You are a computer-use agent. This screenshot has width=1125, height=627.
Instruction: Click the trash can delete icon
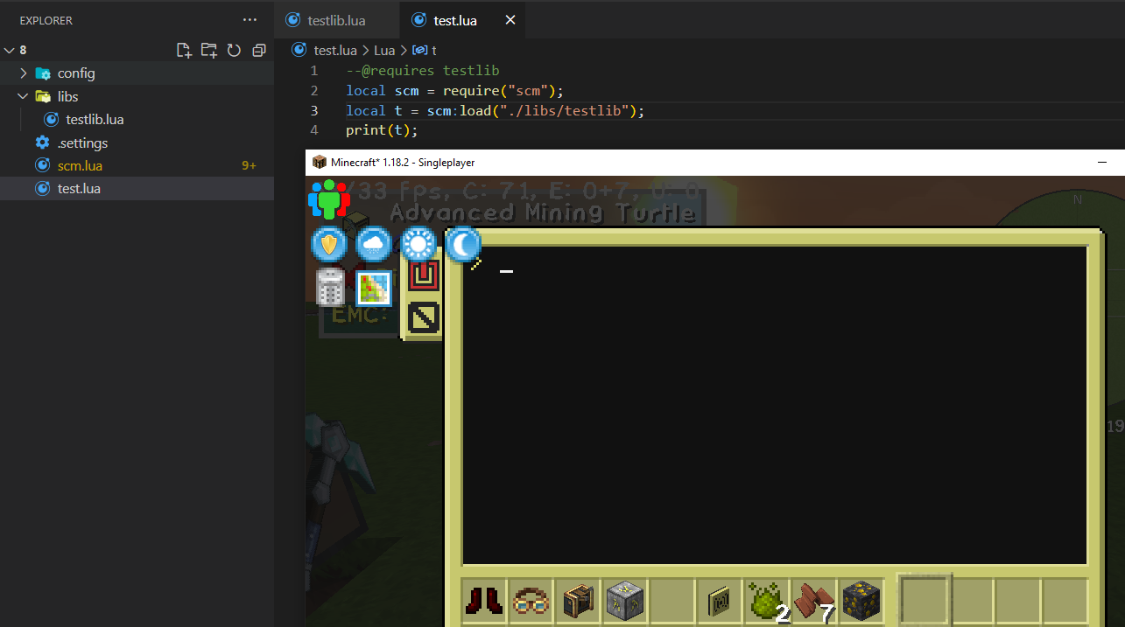pyautogui.click(x=330, y=288)
